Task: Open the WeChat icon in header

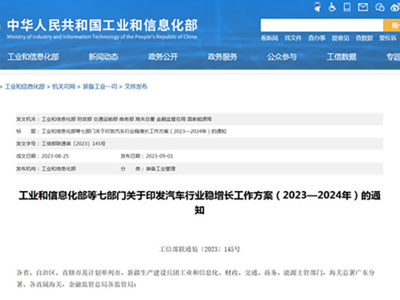Action: click(x=379, y=7)
